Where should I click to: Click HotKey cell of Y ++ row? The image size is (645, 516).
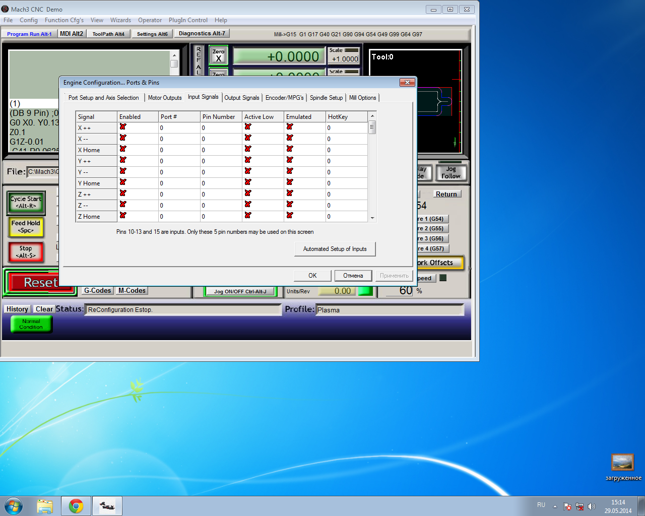click(347, 161)
